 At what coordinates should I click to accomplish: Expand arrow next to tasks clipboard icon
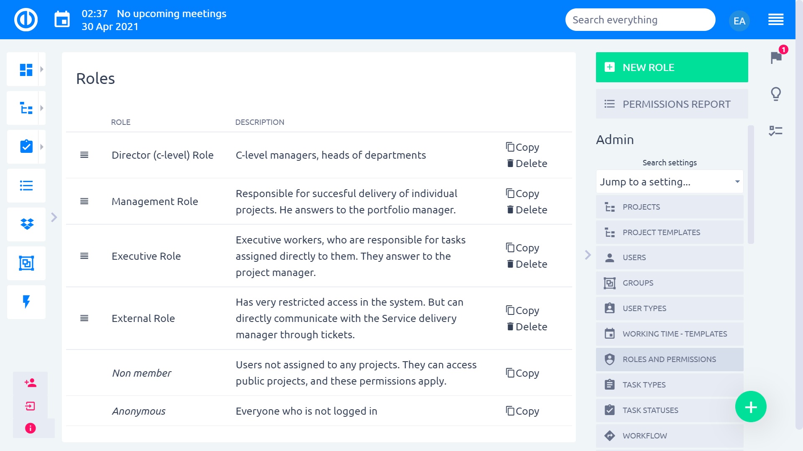41,147
